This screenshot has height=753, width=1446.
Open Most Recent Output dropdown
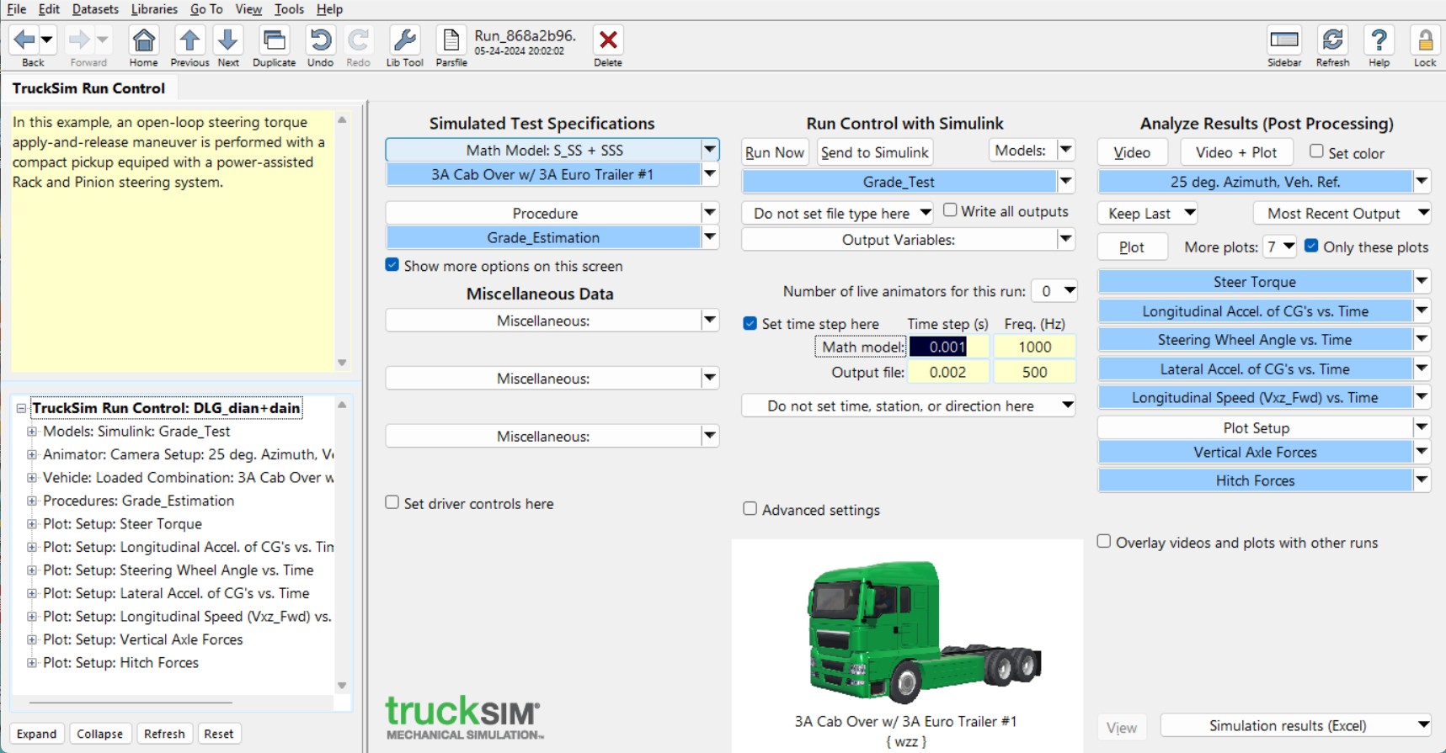[x=1342, y=213]
